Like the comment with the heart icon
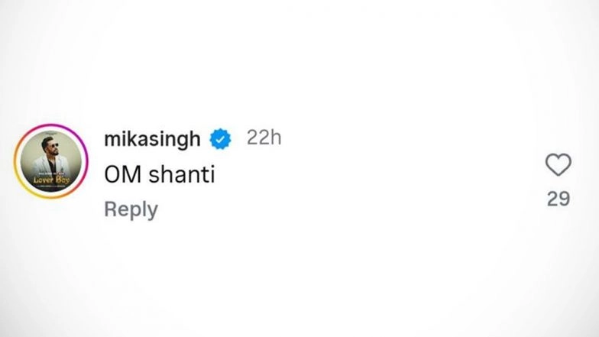The width and height of the screenshot is (599, 337). (x=559, y=165)
